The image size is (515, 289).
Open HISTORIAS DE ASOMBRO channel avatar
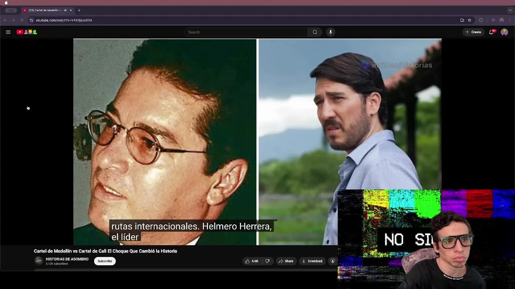point(39,261)
